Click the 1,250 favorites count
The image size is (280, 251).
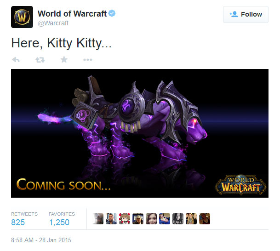point(59,222)
